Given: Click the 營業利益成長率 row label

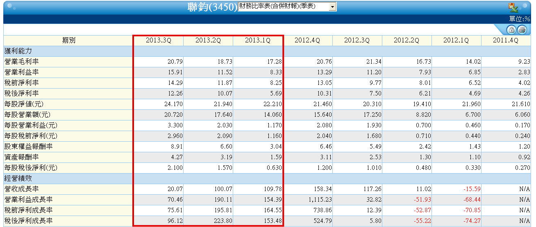Looking at the screenshot, I should pos(28,200).
